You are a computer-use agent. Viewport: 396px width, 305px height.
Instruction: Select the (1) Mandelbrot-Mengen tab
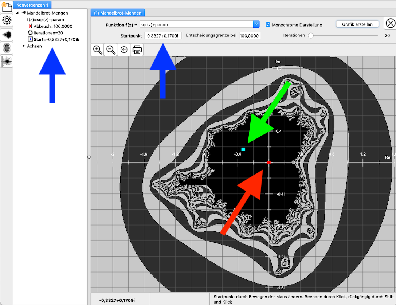(118, 13)
